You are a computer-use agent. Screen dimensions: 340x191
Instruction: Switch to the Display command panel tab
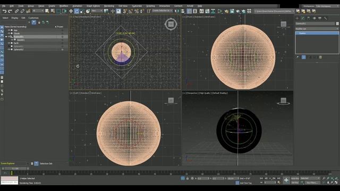[320, 18]
